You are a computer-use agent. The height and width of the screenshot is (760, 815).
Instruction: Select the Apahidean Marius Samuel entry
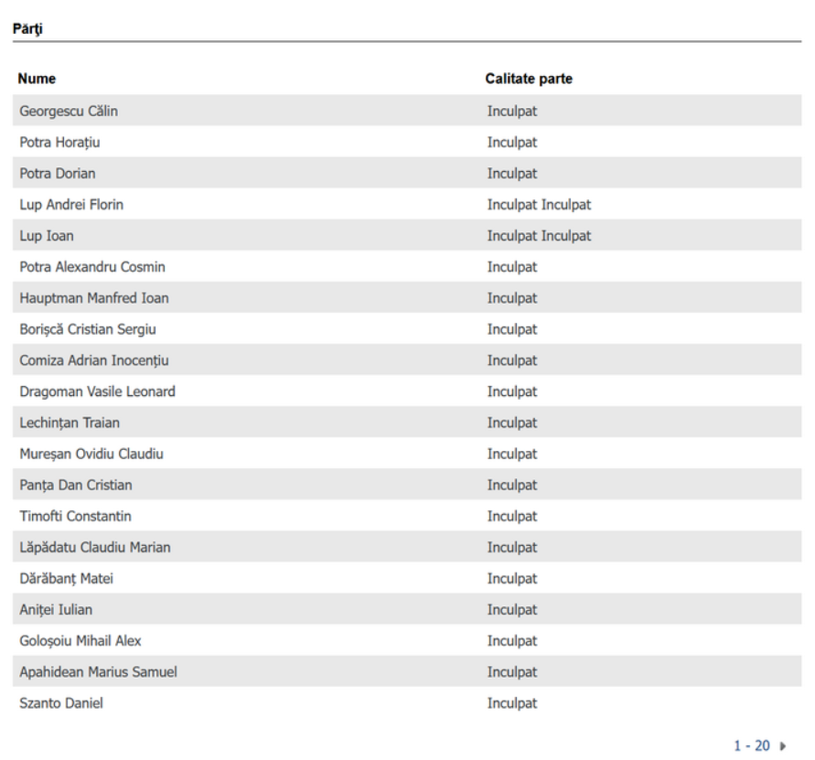98,672
